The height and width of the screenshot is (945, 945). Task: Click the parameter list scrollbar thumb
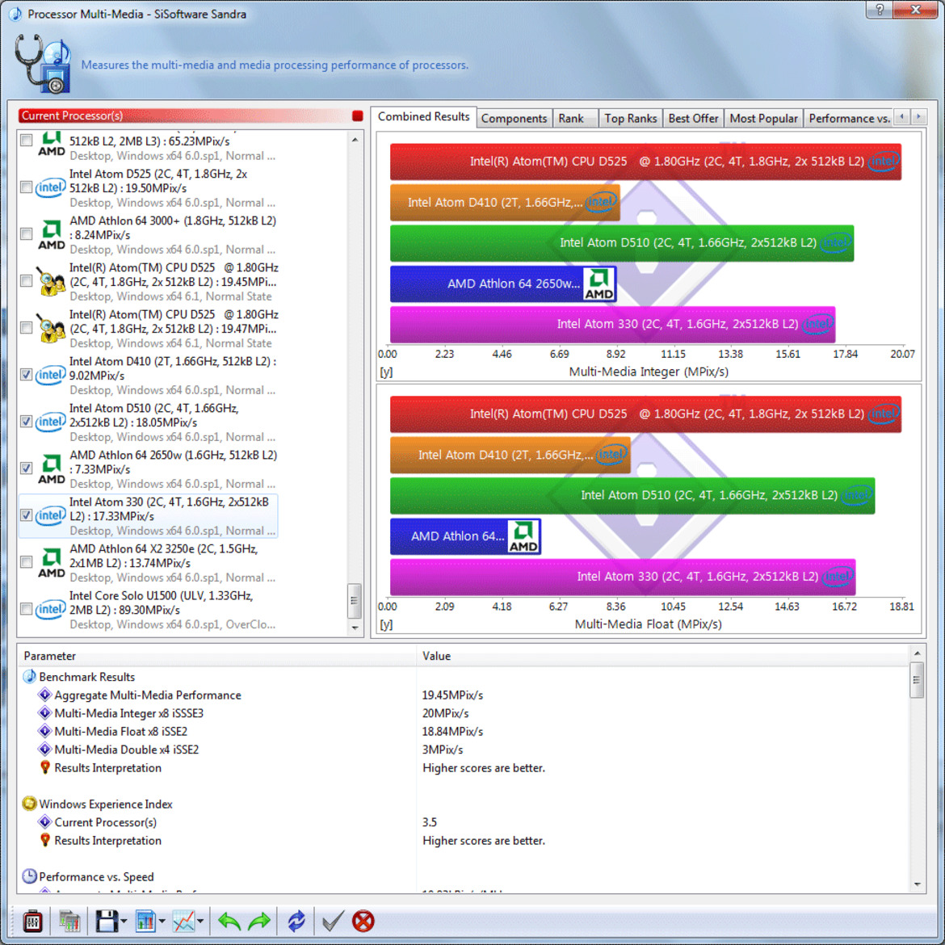[x=917, y=680]
